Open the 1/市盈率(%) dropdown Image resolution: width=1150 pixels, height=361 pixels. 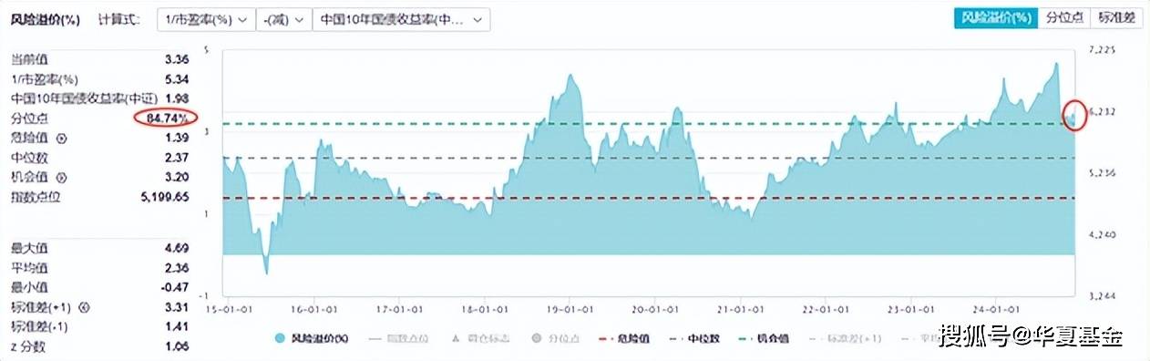point(206,19)
